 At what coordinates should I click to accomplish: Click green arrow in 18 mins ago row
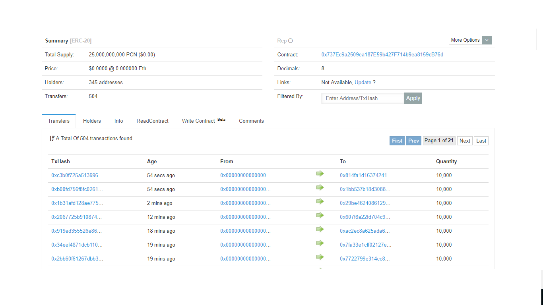[320, 229]
